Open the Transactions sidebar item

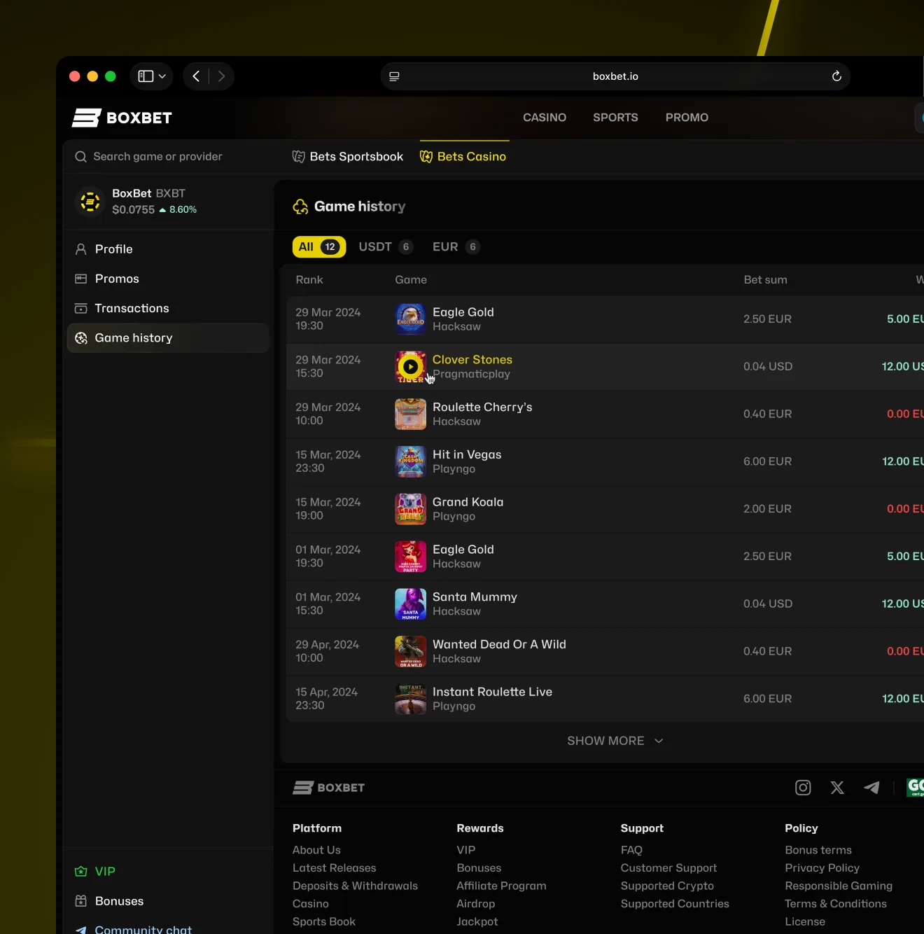[x=168, y=308]
